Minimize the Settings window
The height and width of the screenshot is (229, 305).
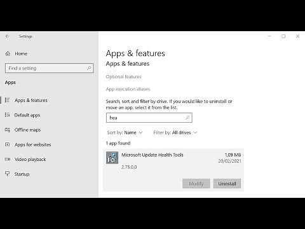[269, 36]
